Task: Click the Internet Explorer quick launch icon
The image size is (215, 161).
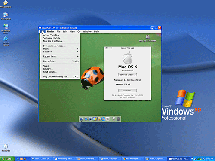Action: [18, 158]
